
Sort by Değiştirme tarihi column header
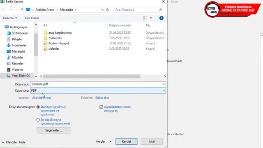[120, 25]
